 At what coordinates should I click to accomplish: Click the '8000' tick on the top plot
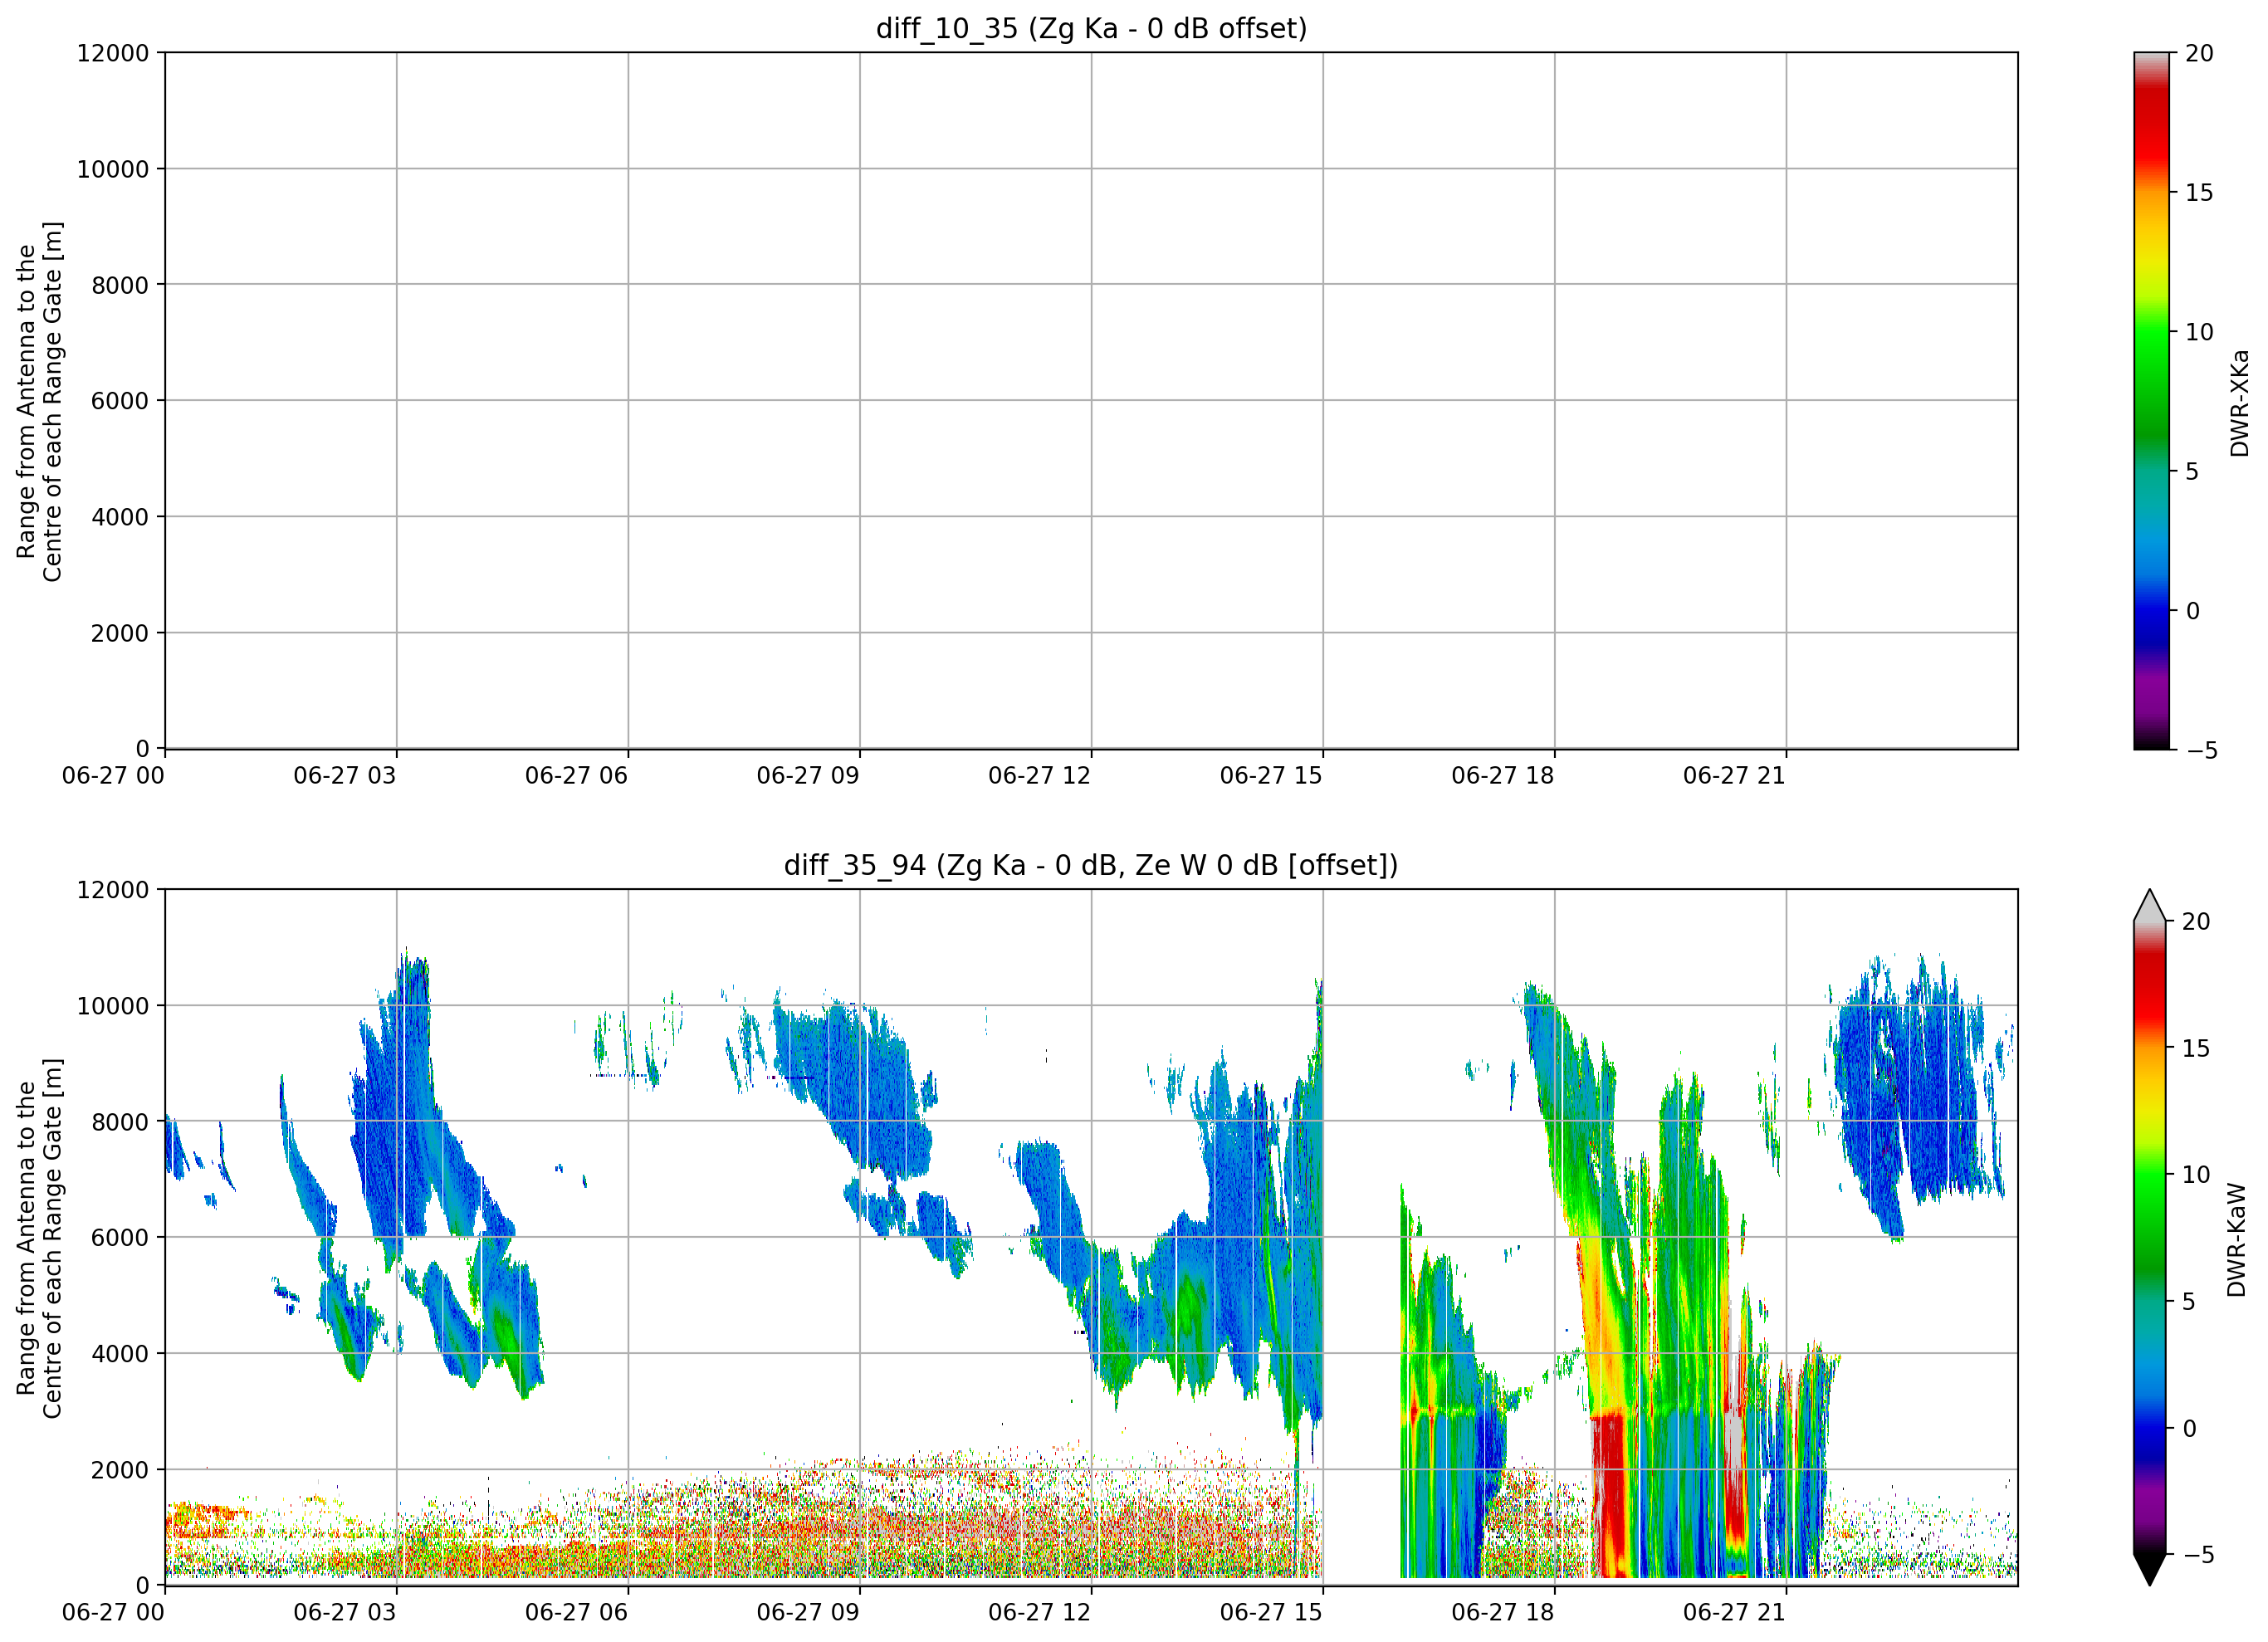[x=120, y=285]
